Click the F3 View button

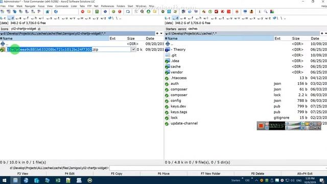pos(22,174)
